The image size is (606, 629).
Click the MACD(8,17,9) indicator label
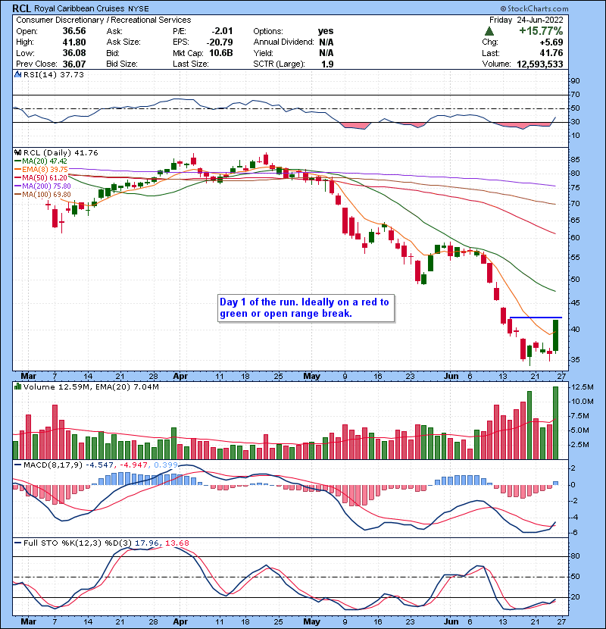pyautogui.click(x=53, y=465)
